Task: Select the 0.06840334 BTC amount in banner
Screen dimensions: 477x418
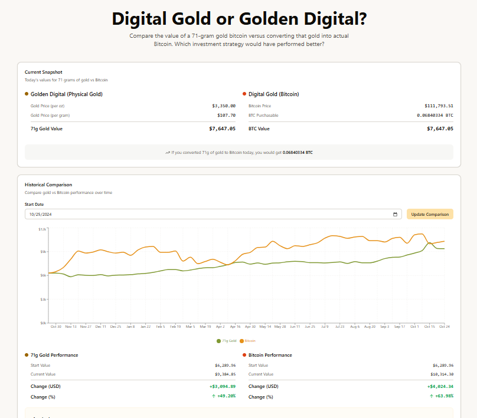Action: [x=298, y=152]
